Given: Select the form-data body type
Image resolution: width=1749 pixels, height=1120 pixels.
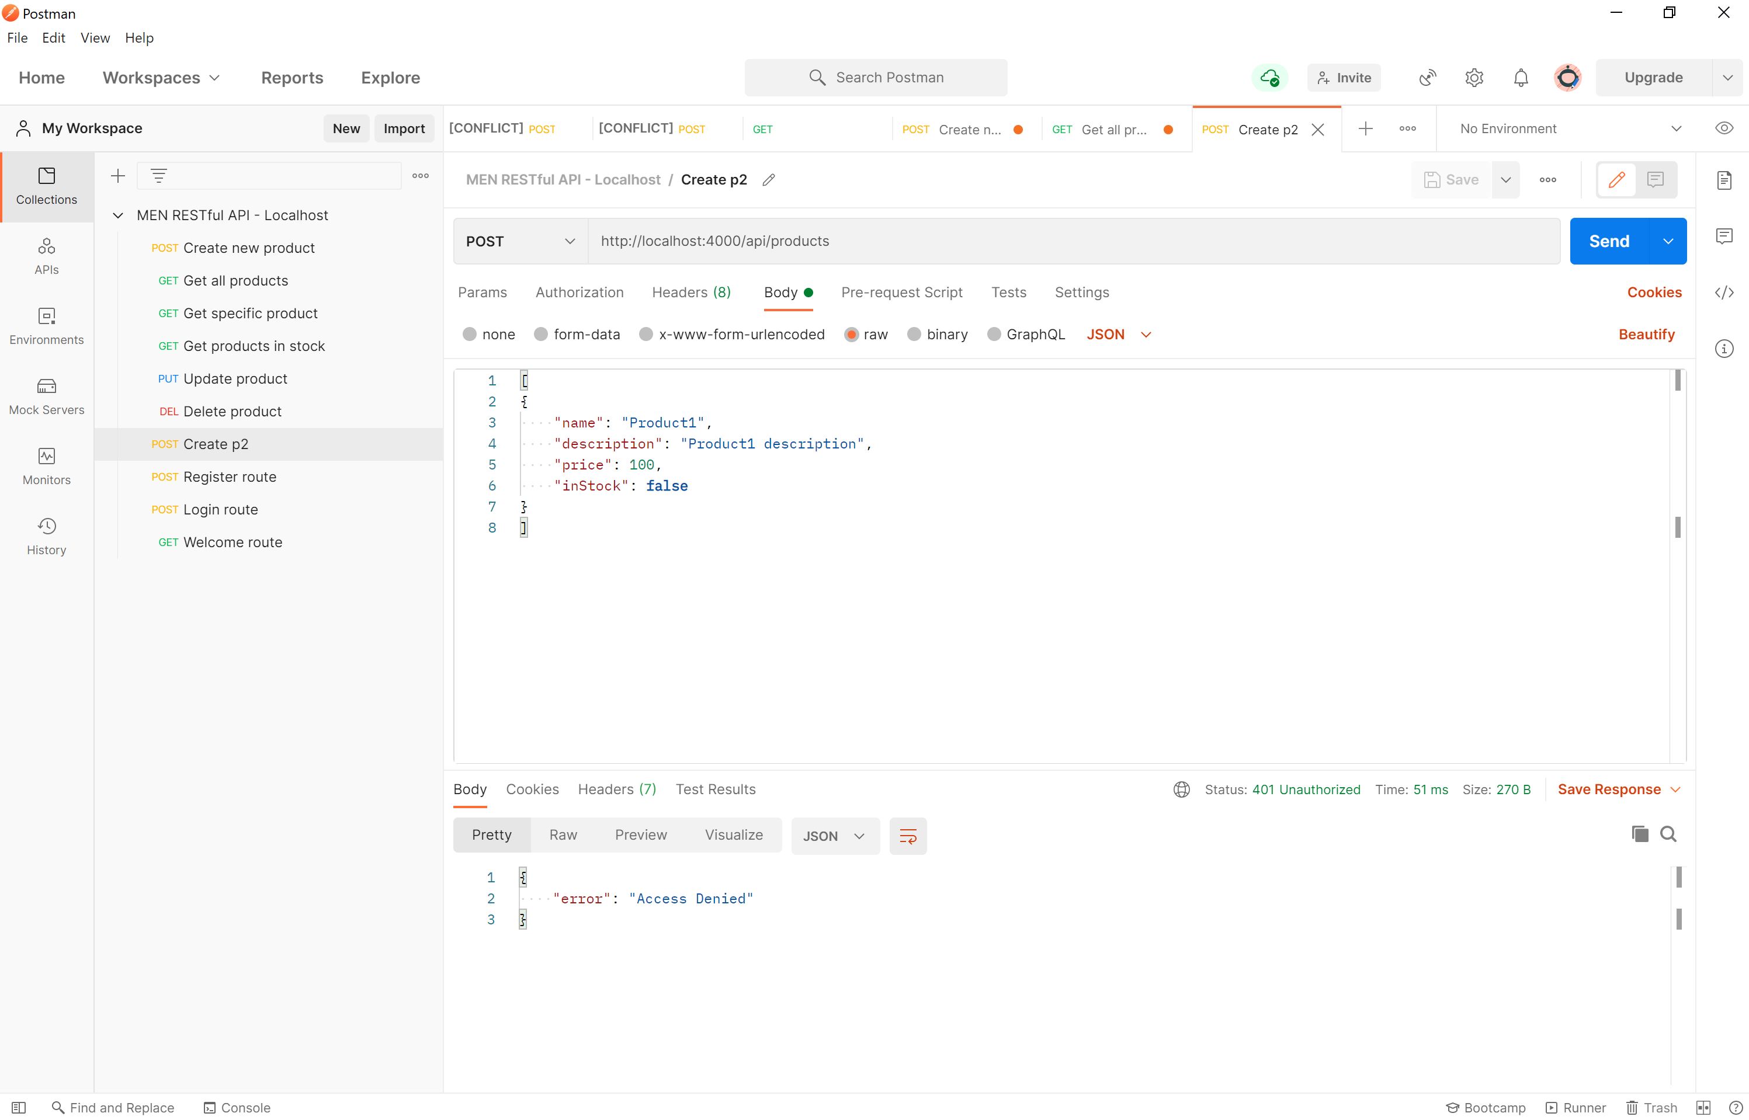Looking at the screenshot, I should click(540, 335).
